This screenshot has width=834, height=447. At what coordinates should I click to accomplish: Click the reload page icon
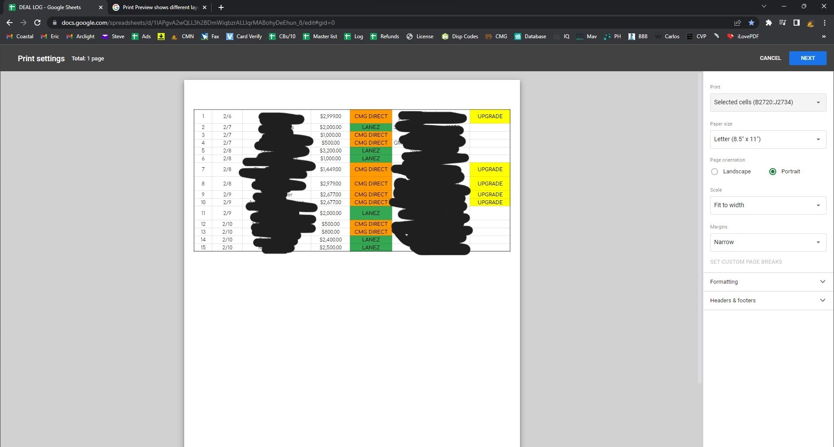37,23
